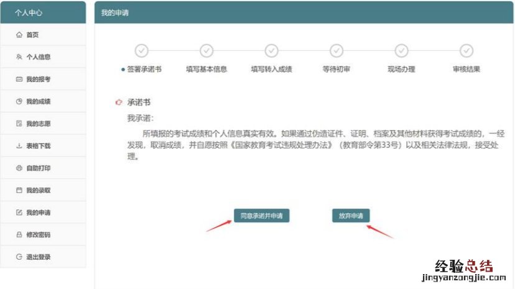Viewport: 515px width, 289px height.
Task: Click the card icon beside 我的报考
Action: [x=19, y=79]
